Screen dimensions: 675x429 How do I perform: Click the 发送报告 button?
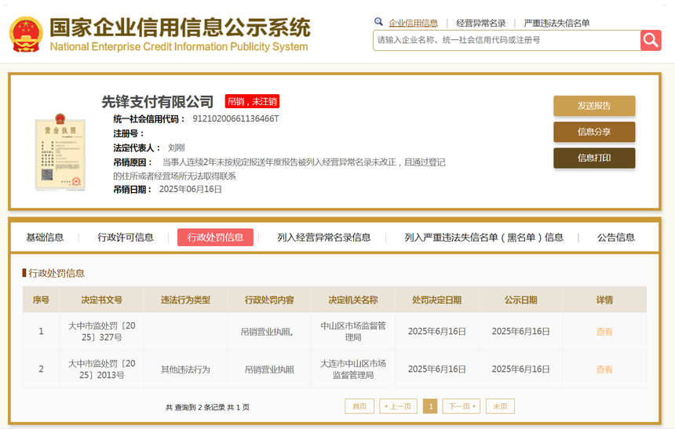click(594, 106)
